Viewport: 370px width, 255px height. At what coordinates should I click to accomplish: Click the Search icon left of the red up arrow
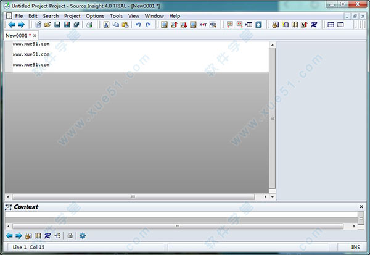(164, 25)
